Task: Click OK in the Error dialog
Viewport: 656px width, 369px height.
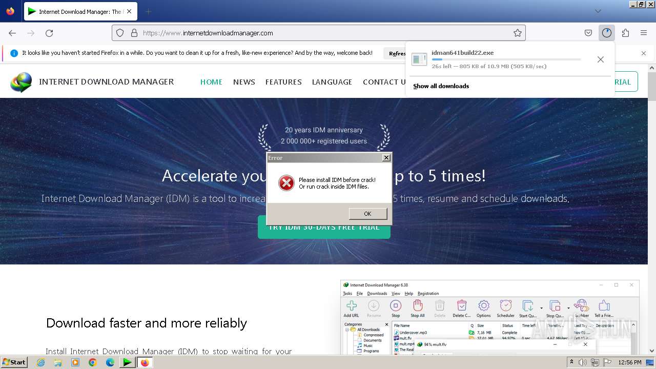Action: click(367, 214)
